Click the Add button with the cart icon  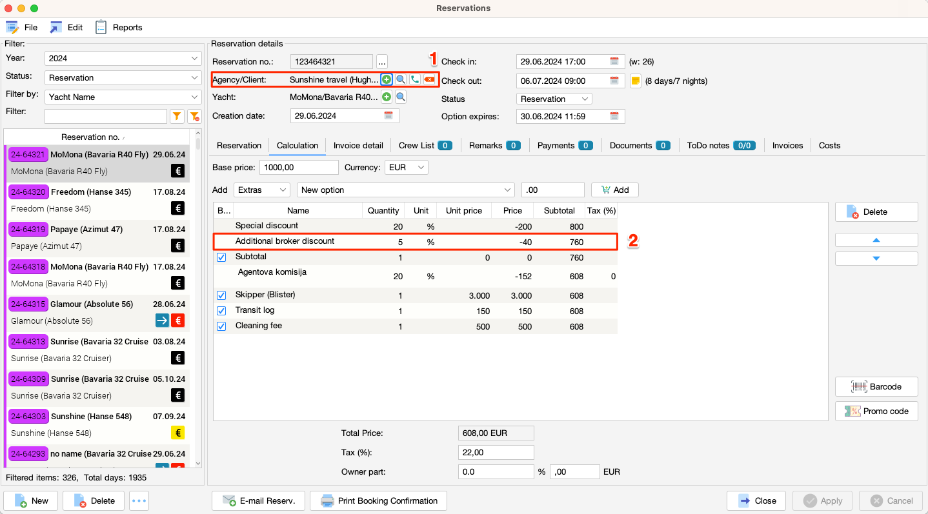614,190
